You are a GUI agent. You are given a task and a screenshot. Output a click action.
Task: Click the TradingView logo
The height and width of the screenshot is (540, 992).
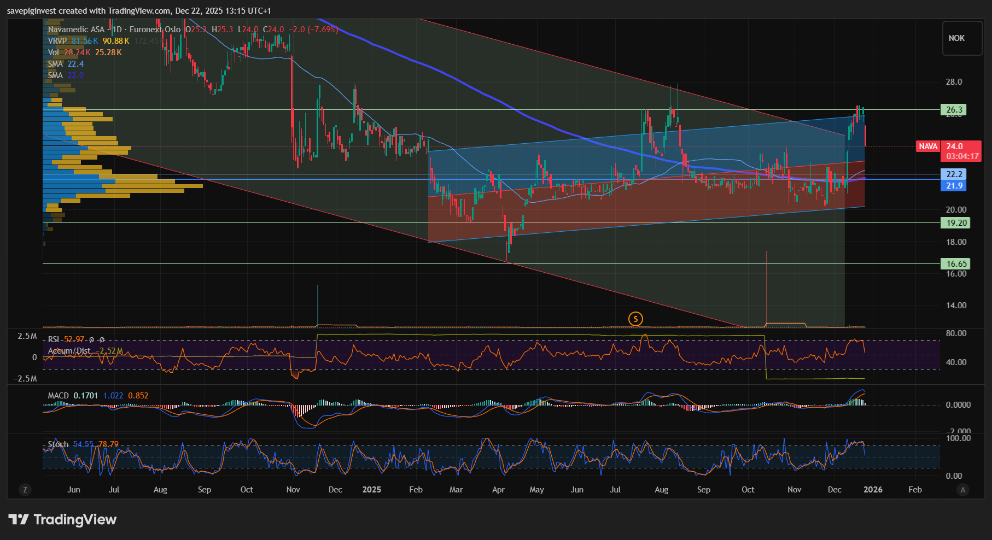[62, 519]
